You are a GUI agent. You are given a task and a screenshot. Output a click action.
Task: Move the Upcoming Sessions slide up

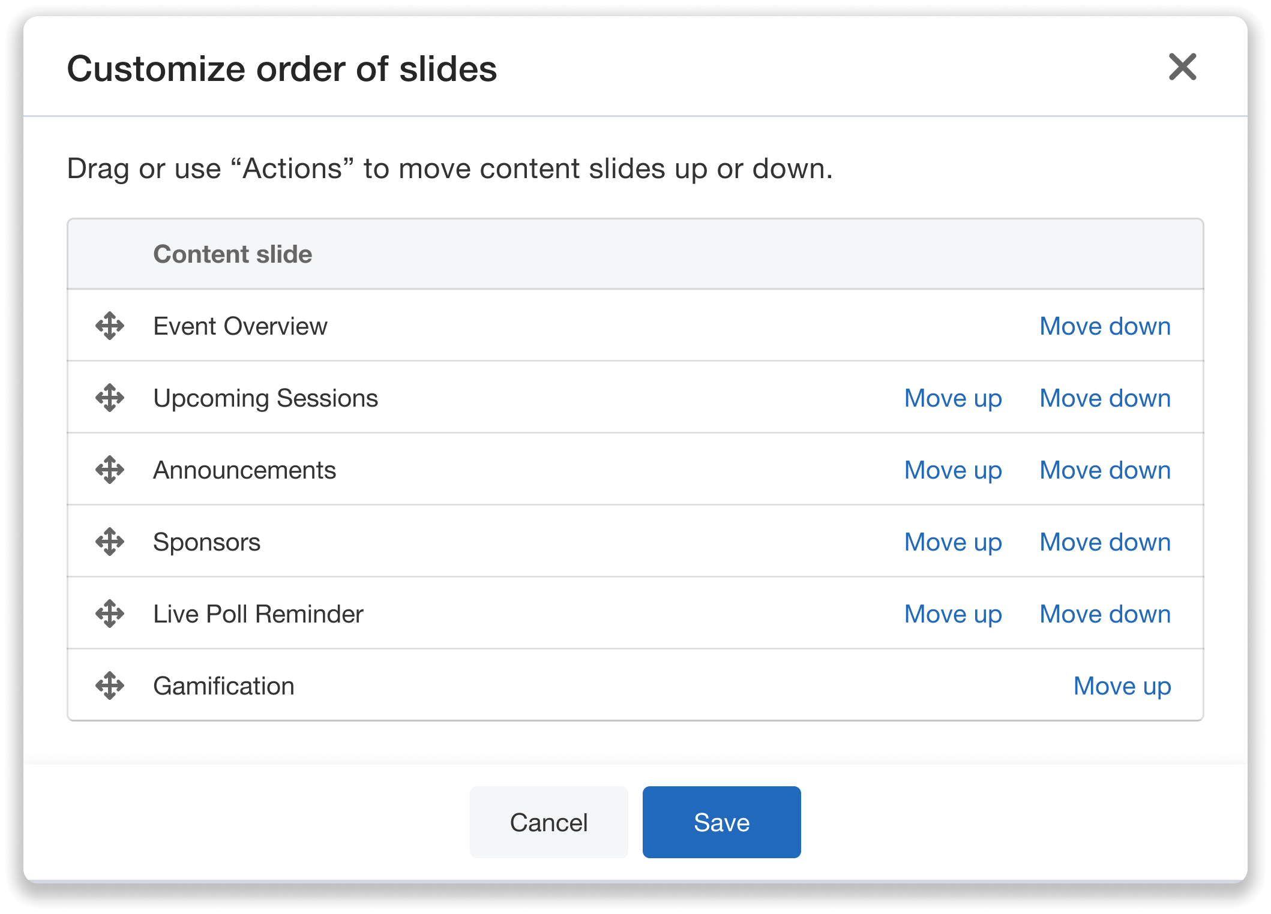point(953,398)
